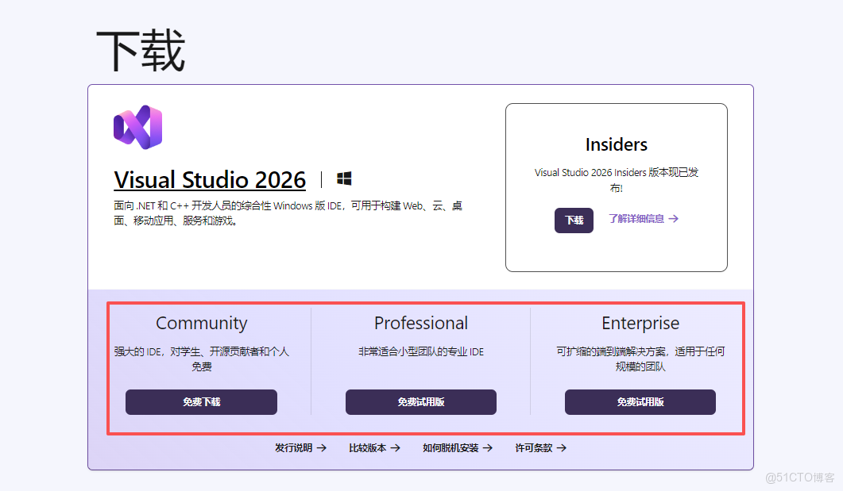
Task: Open the 发行说明 link
Action: click(294, 447)
